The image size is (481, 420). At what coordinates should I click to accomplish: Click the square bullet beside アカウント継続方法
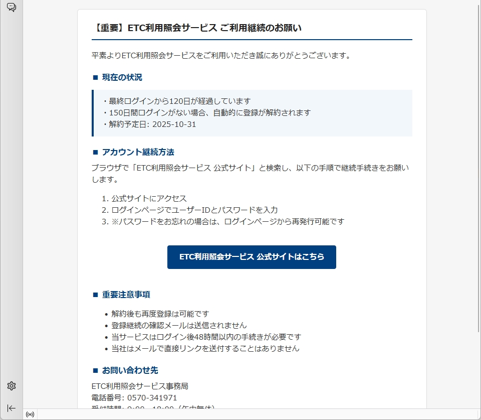point(95,152)
